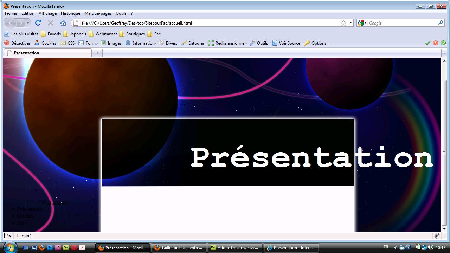Click the Switch Windows quick launch icon
This screenshot has height=253, width=450.
(33, 247)
